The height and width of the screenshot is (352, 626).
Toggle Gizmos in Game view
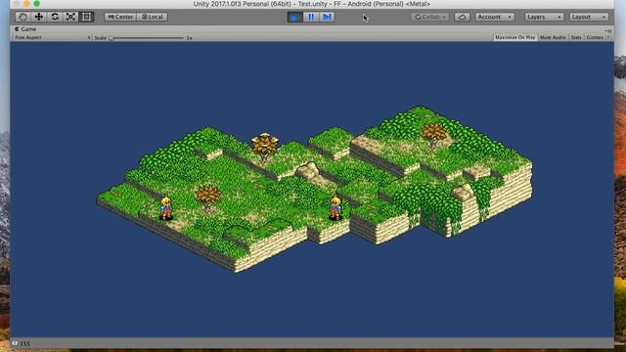[x=595, y=37]
